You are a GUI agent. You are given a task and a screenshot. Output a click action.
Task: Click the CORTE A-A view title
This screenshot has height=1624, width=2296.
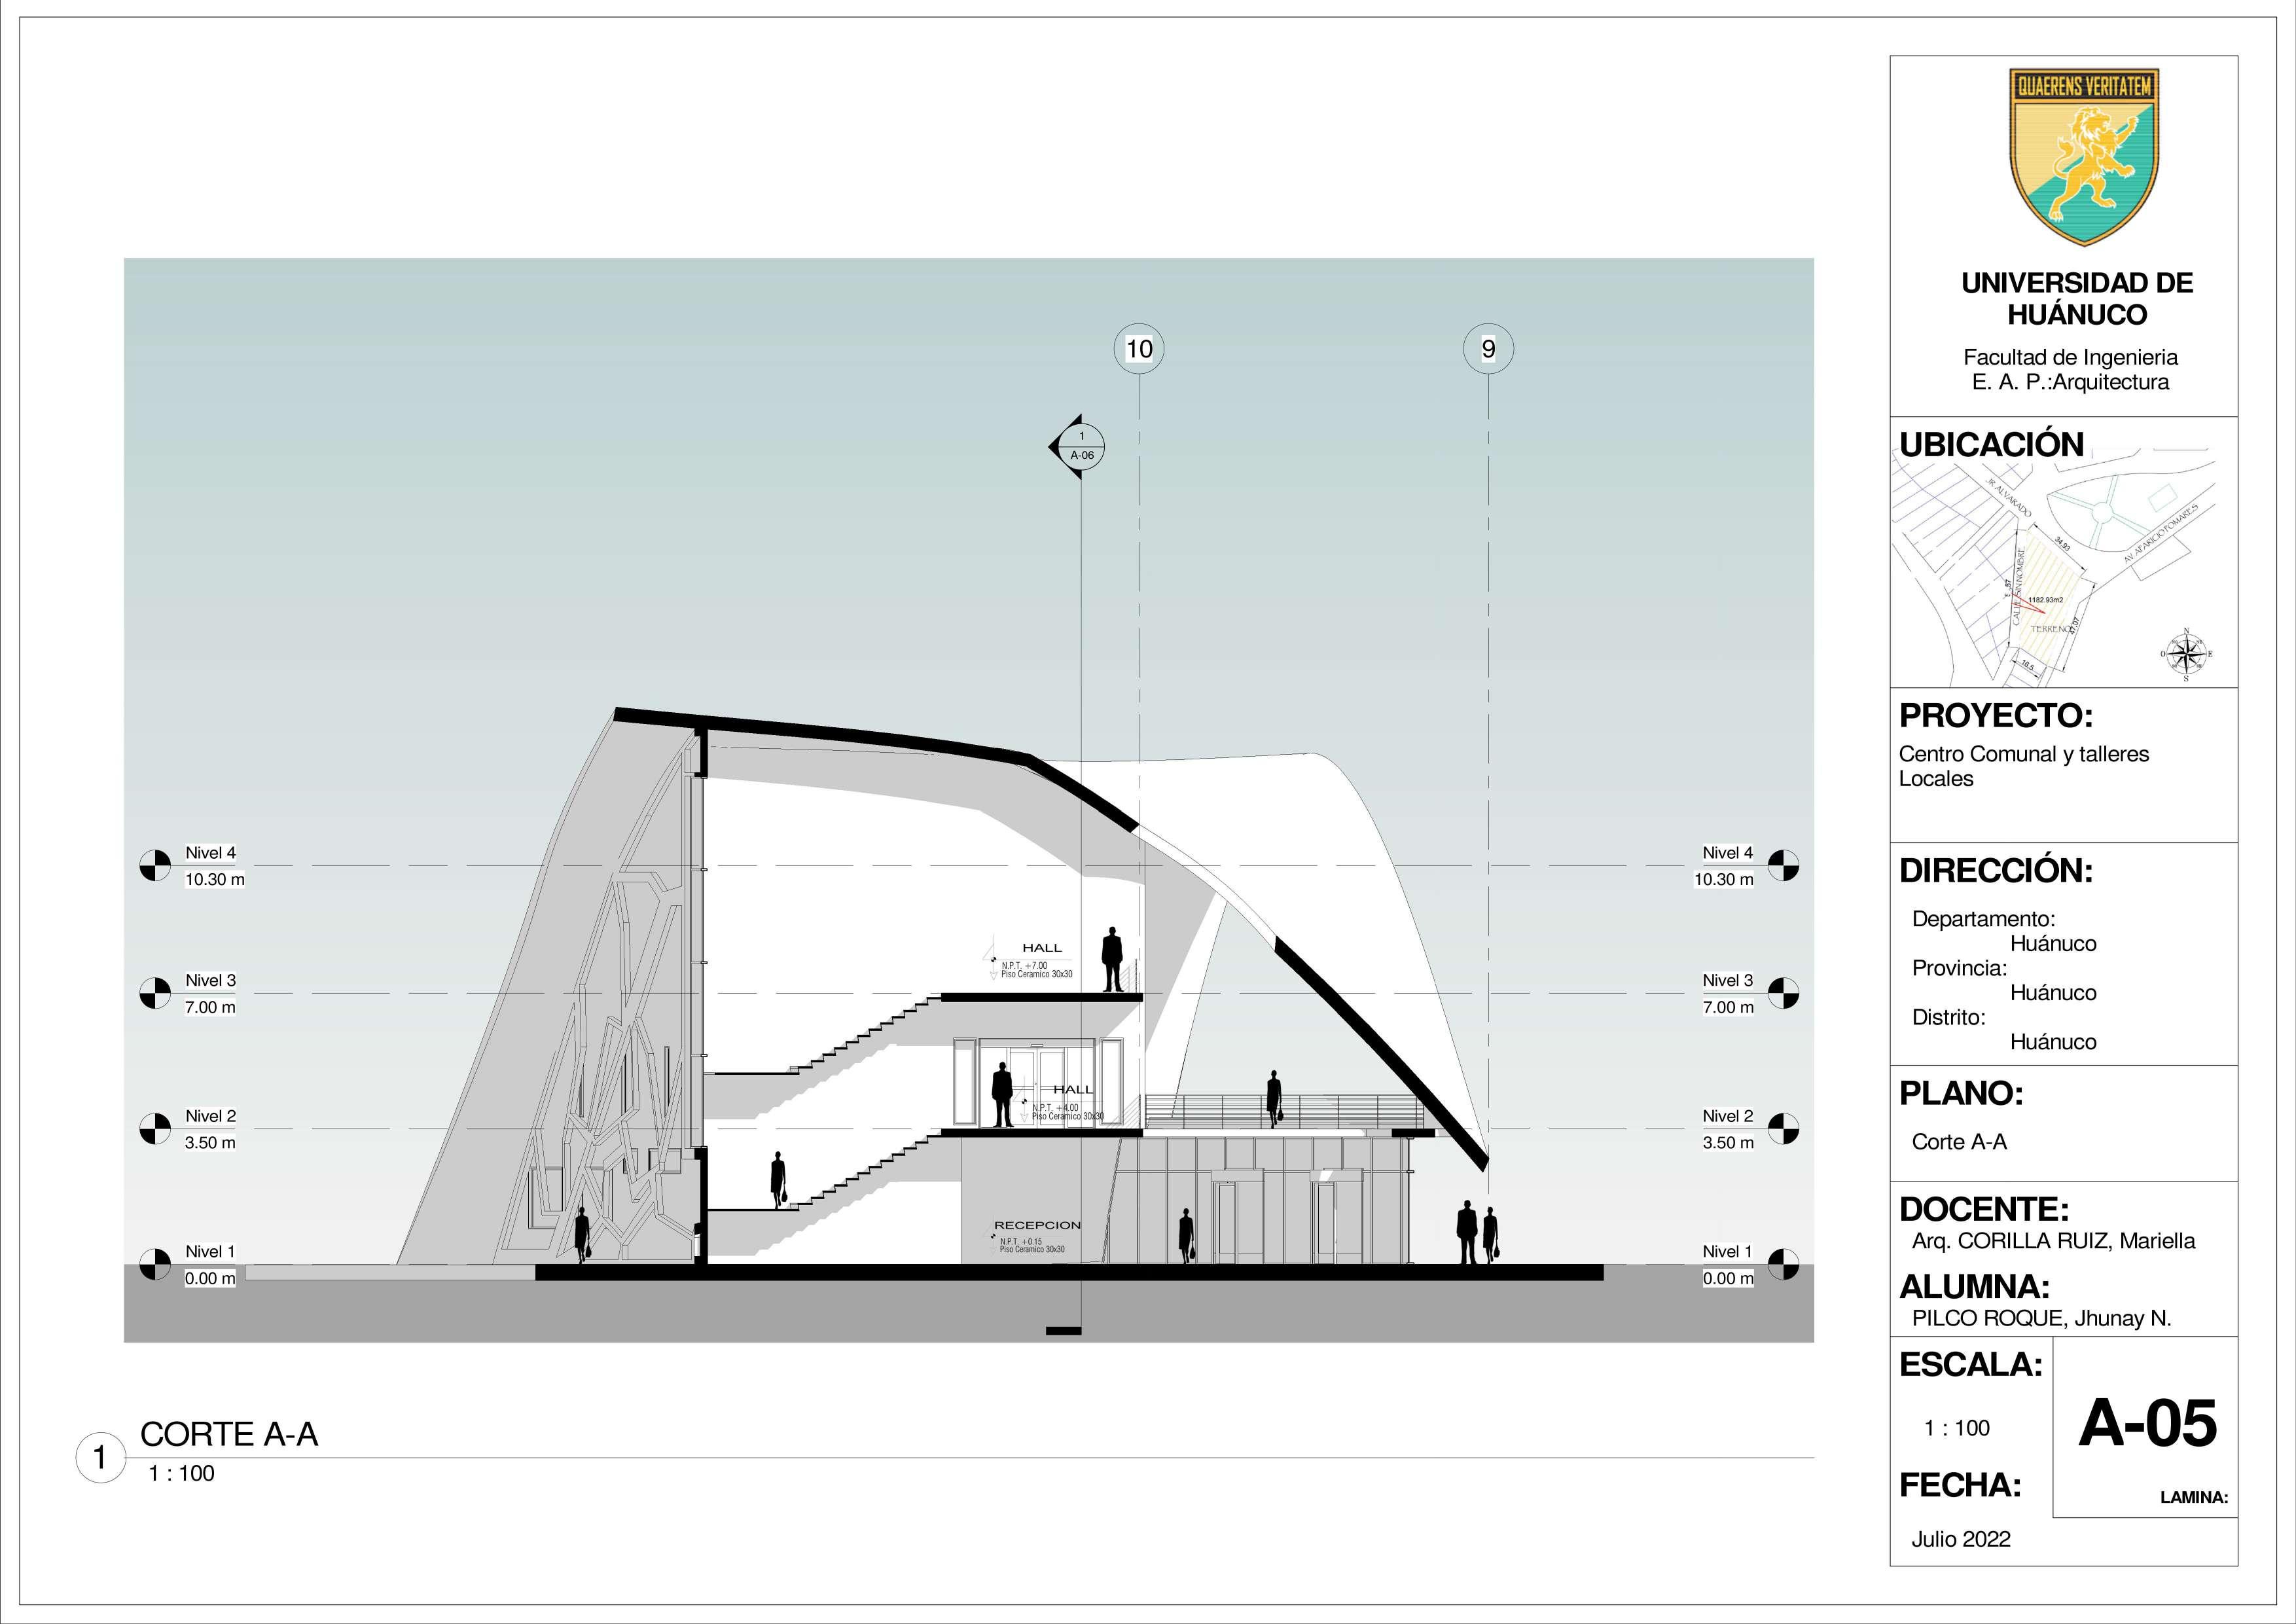229,1434
